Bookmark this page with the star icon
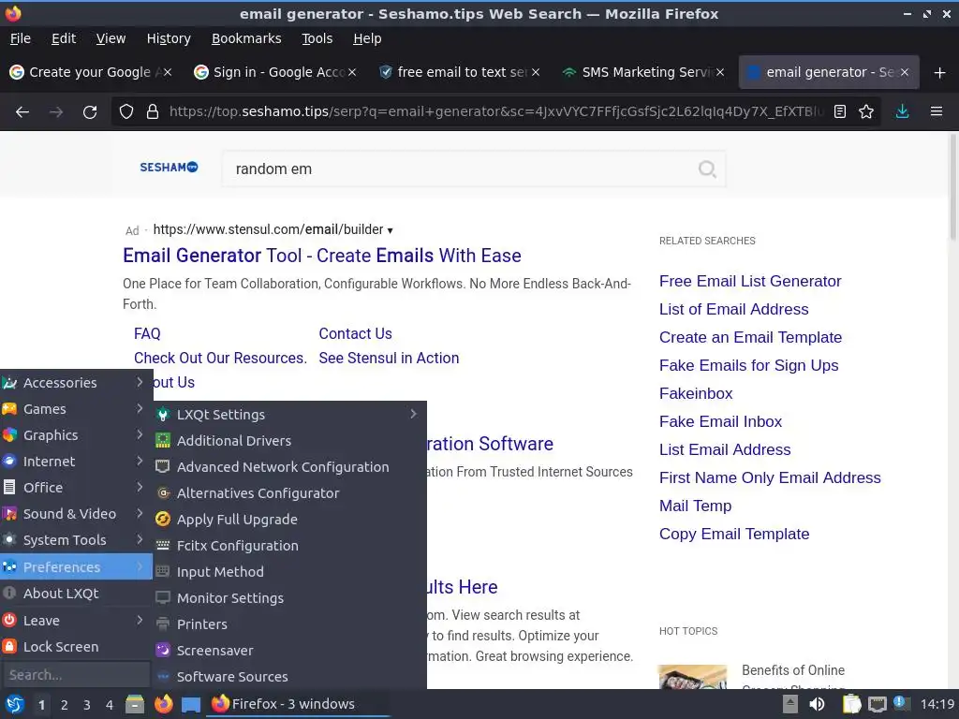Viewport: 959px width, 719px height. tap(866, 112)
